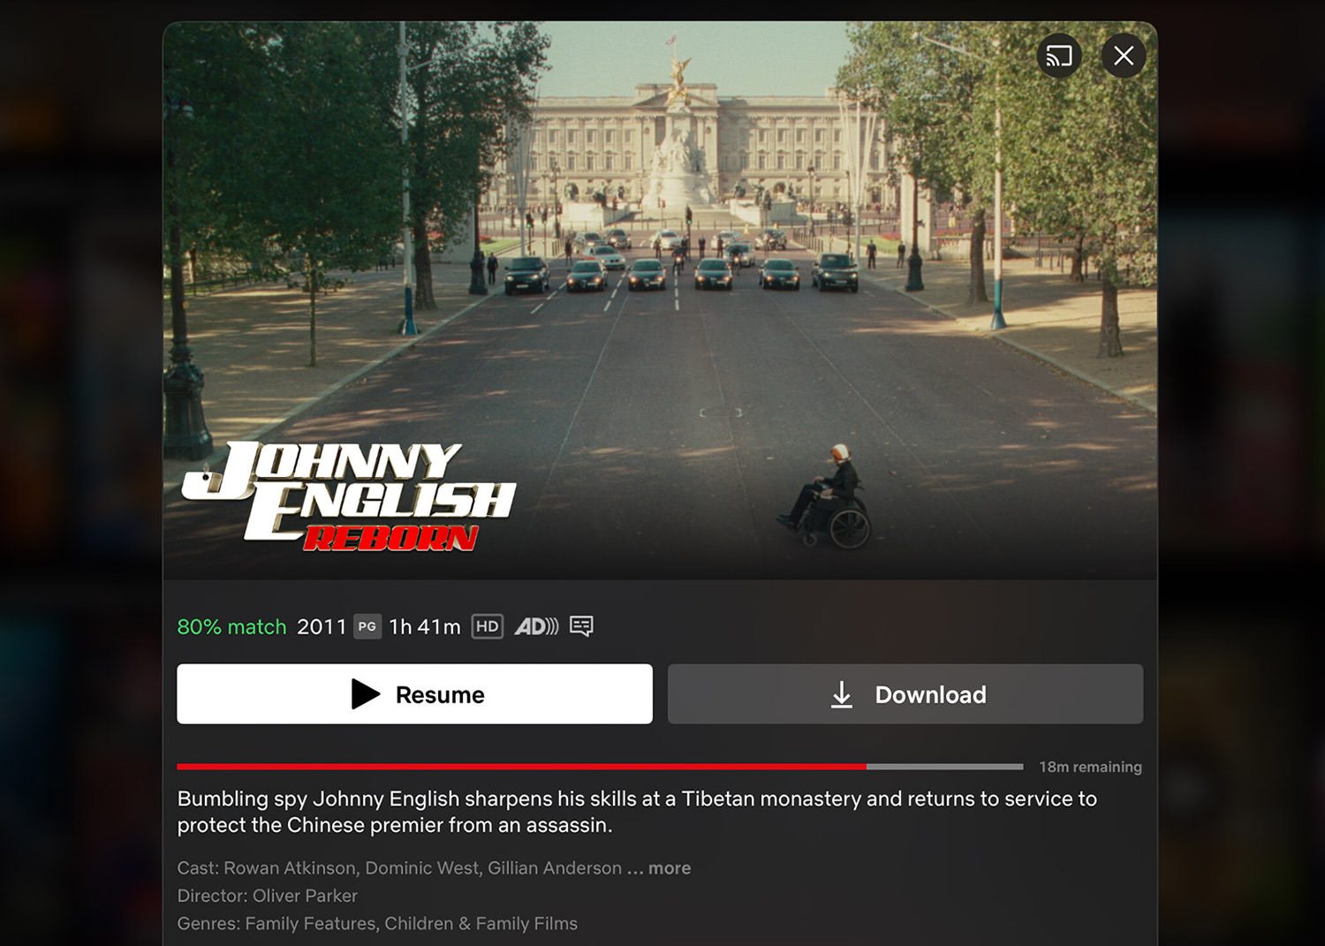Select cast member Gillian Anderson
The height and width of the screenshot is (946, 1325).
click(555, 868)
